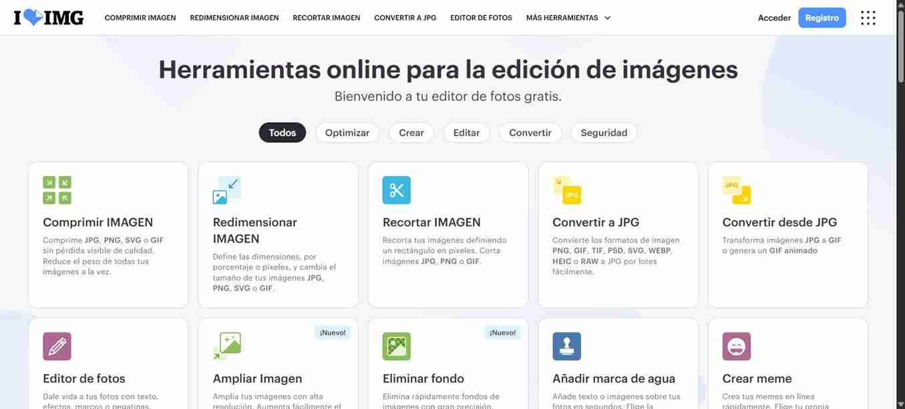The image size is (905, 409).
Task: Open CONVERTIR A JPG in the top menu
Action: pos(405,18)
